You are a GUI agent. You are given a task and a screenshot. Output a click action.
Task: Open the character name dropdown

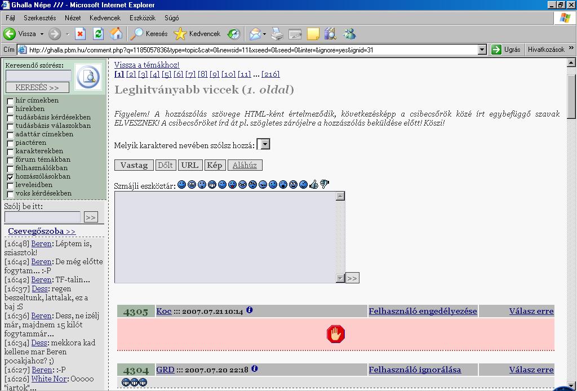click(265, 145)
